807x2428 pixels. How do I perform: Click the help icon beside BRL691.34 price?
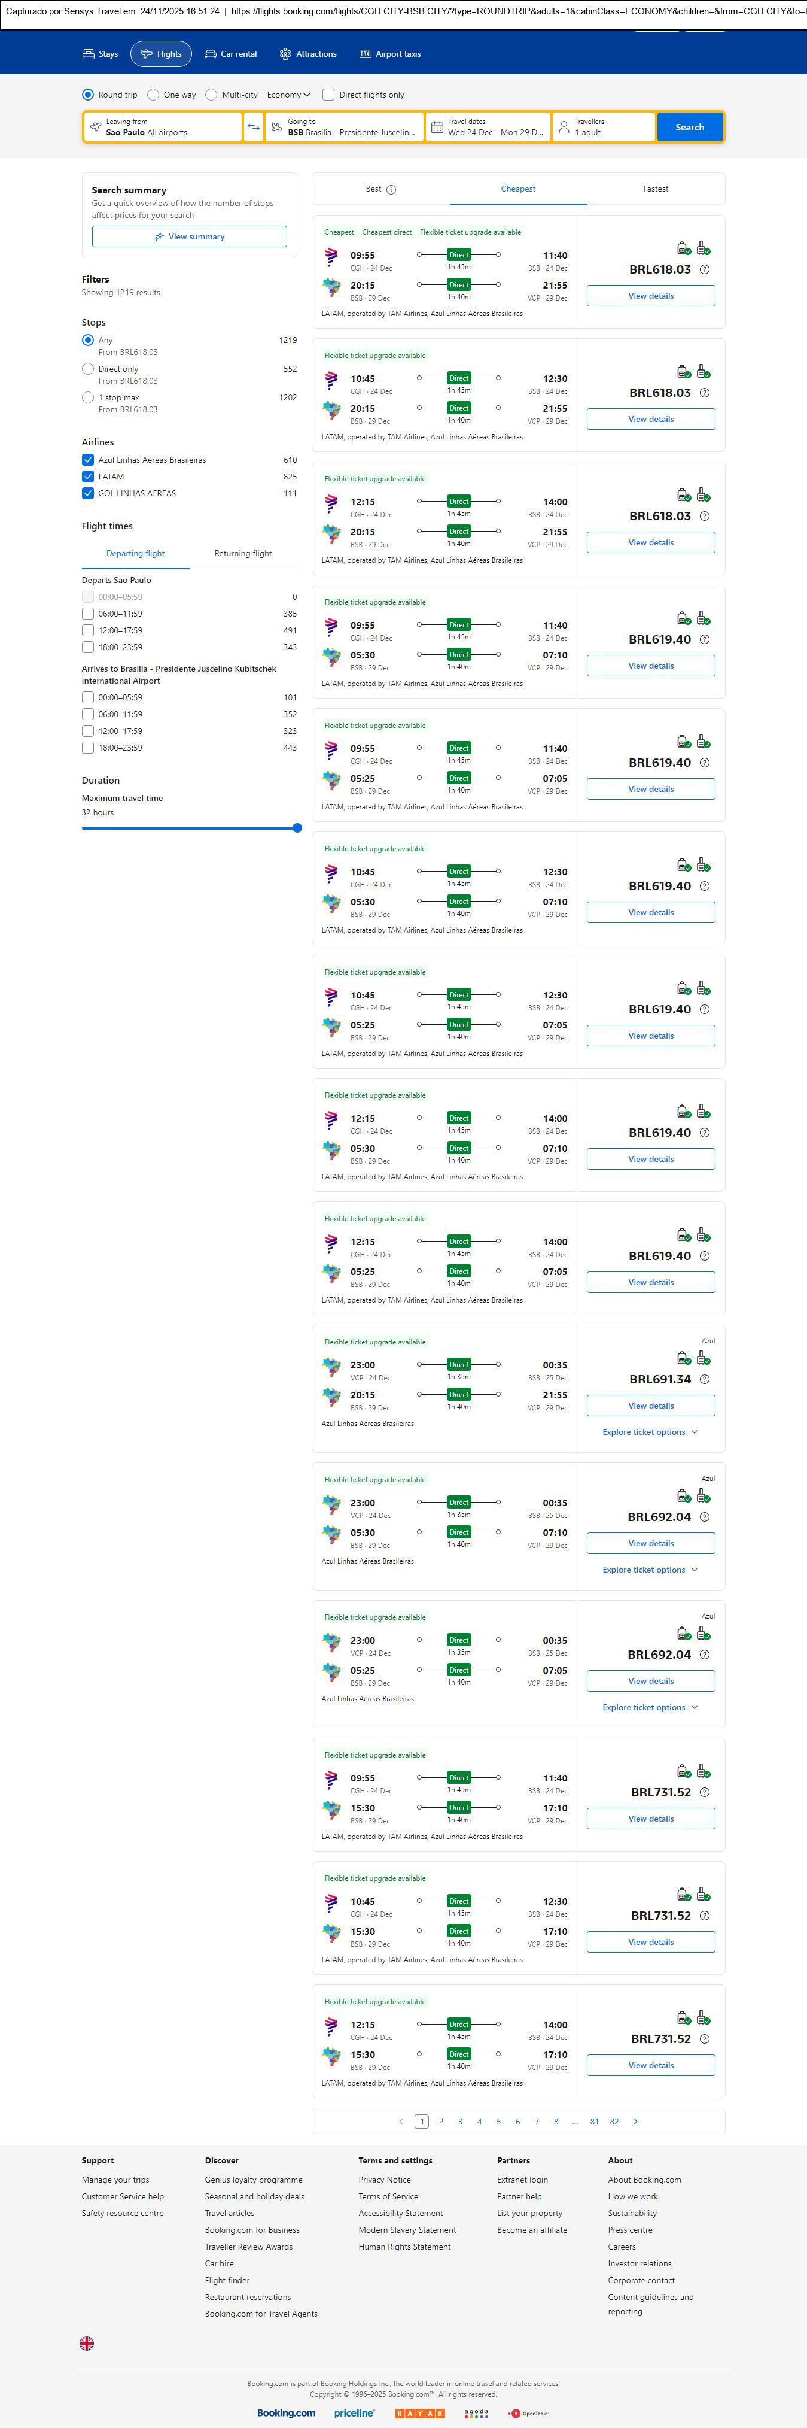[704, 1379]
